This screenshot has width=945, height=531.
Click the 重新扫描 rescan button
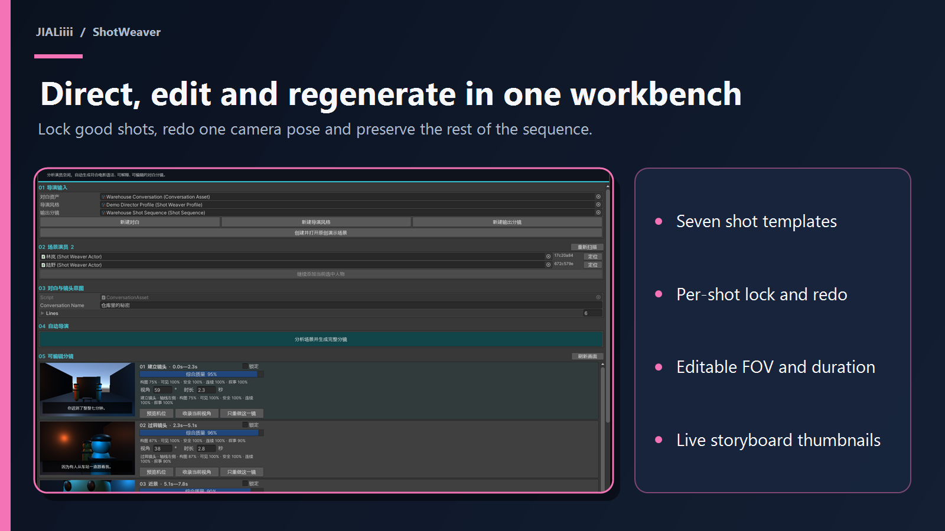pyautogui.click(x=587, y=247)
